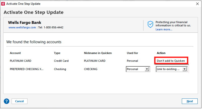Viewport: 202px width, 109px height.
Task: Click the Checking type cell
Action: [60, 69]
